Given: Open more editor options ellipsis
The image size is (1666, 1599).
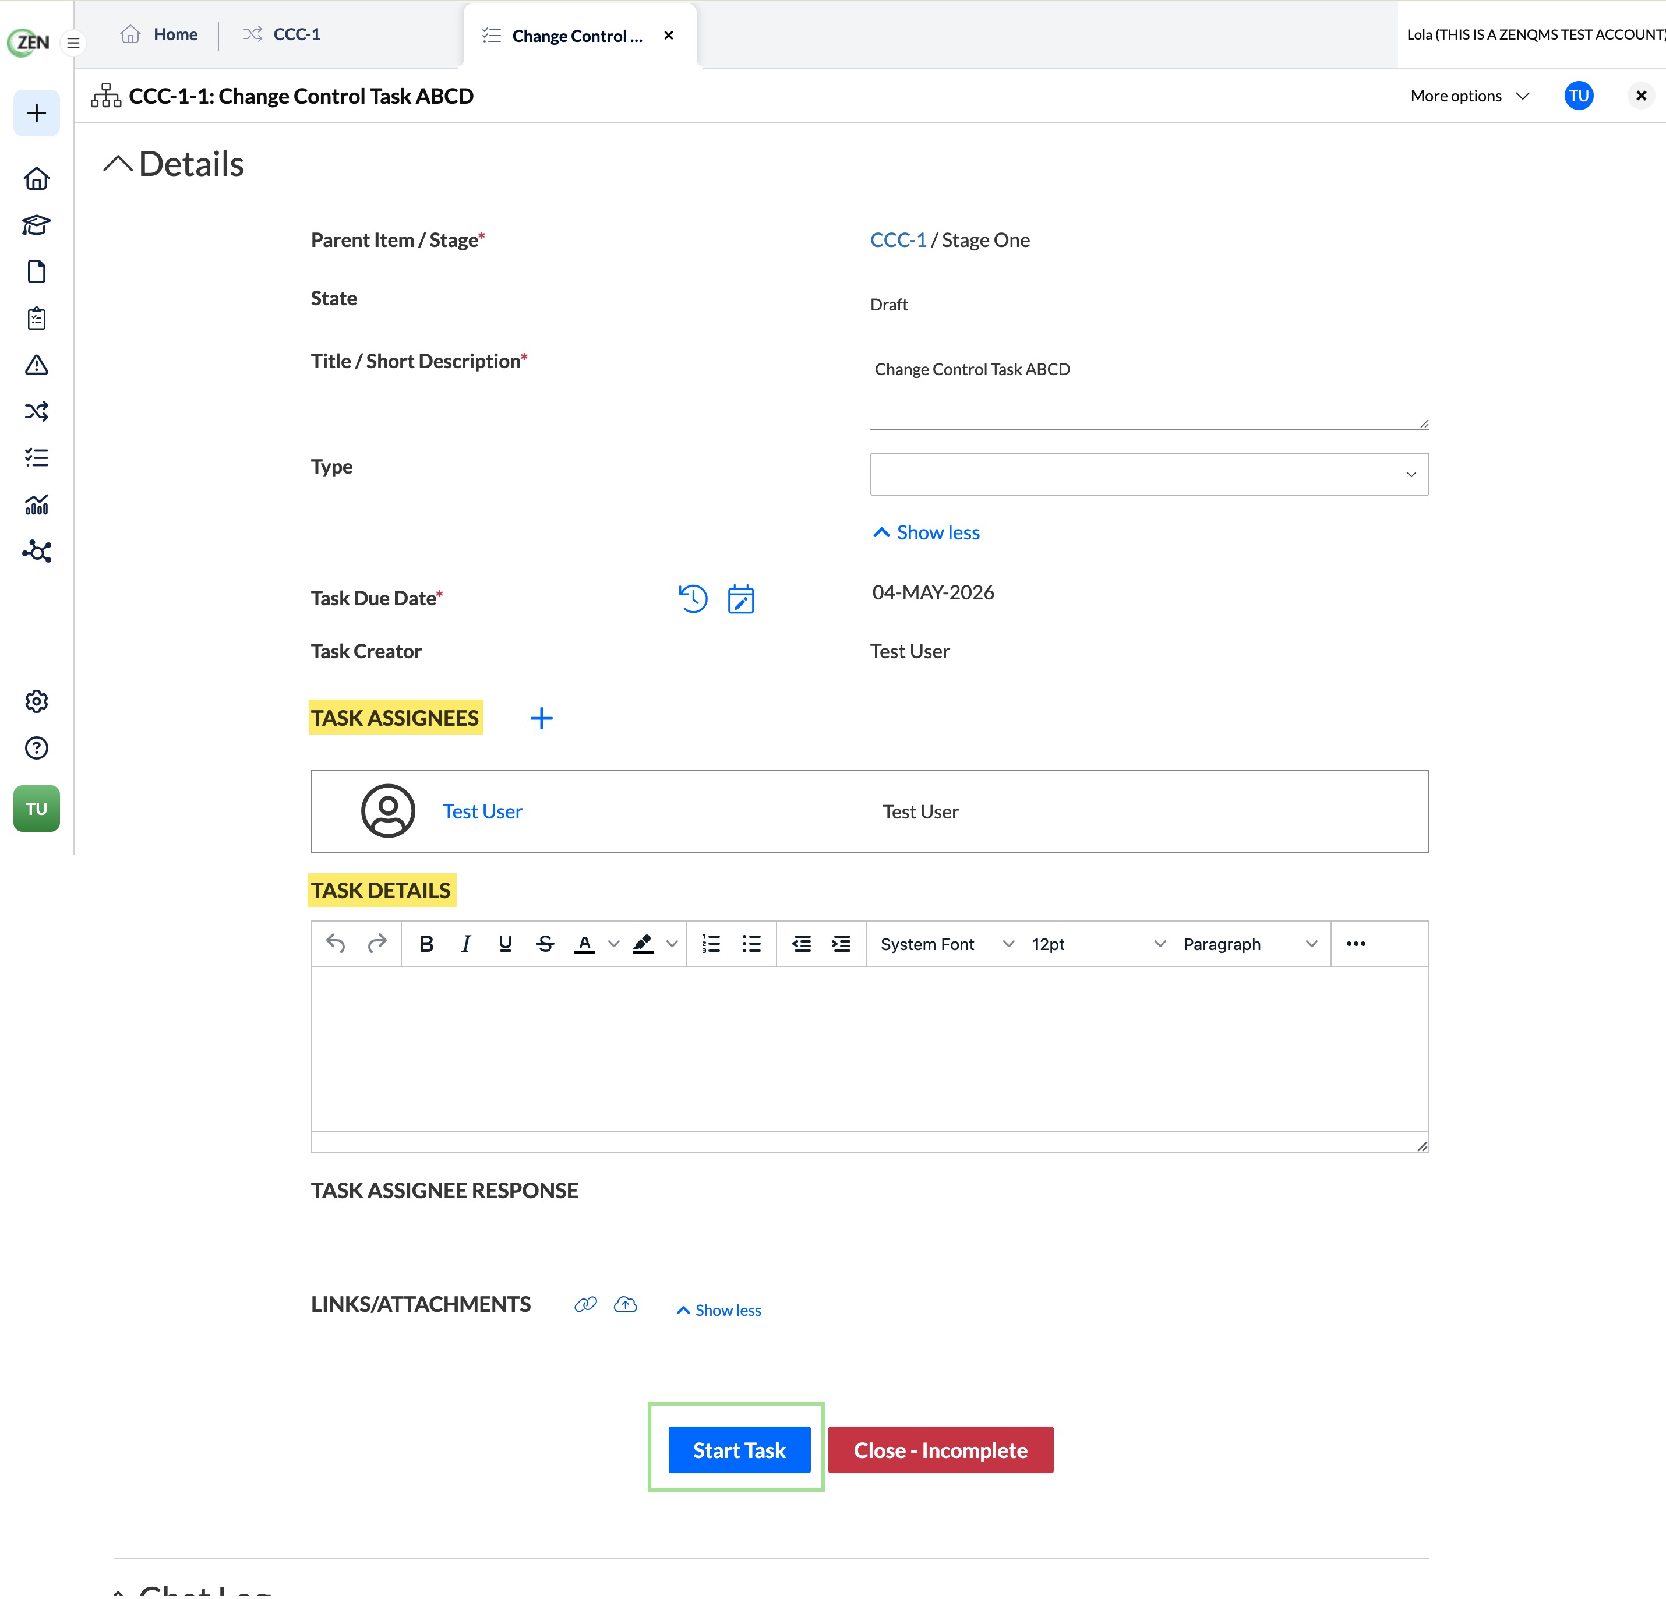Looking at the screenshot, I should click(x=1356, y=944).
